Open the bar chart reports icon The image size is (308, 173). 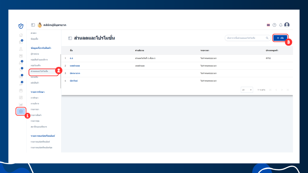click(21, 104)
